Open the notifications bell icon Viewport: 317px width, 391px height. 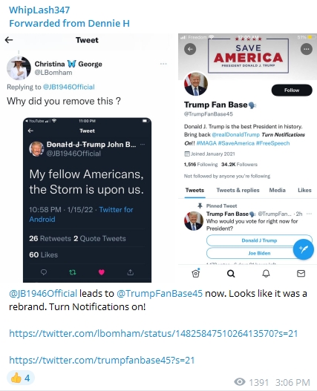[x=266, y=274]
